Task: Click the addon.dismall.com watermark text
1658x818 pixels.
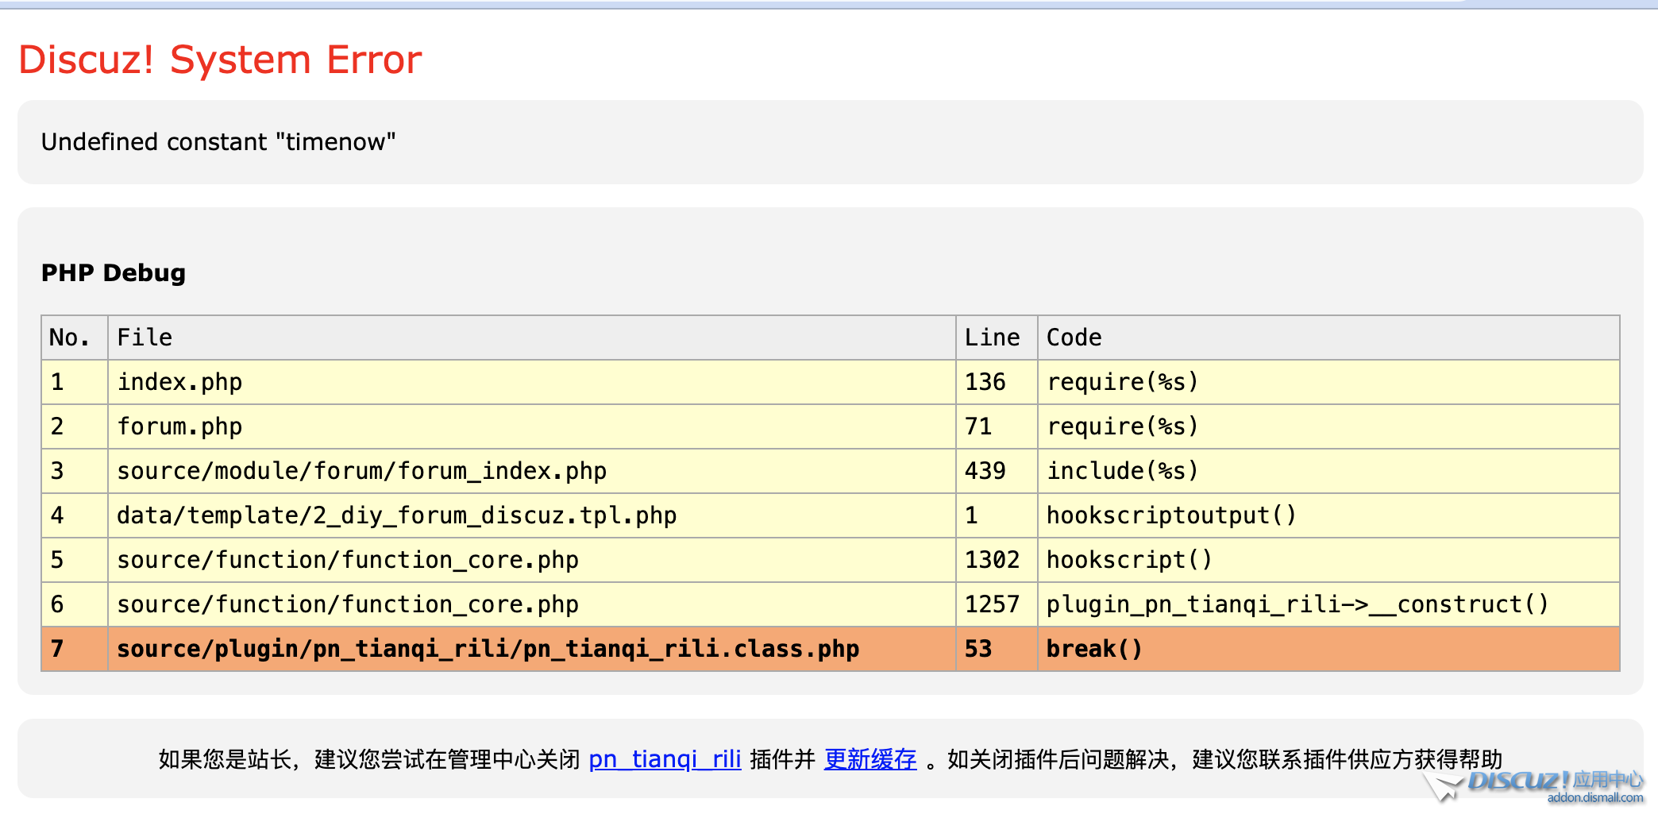Action: (1594, 798)
